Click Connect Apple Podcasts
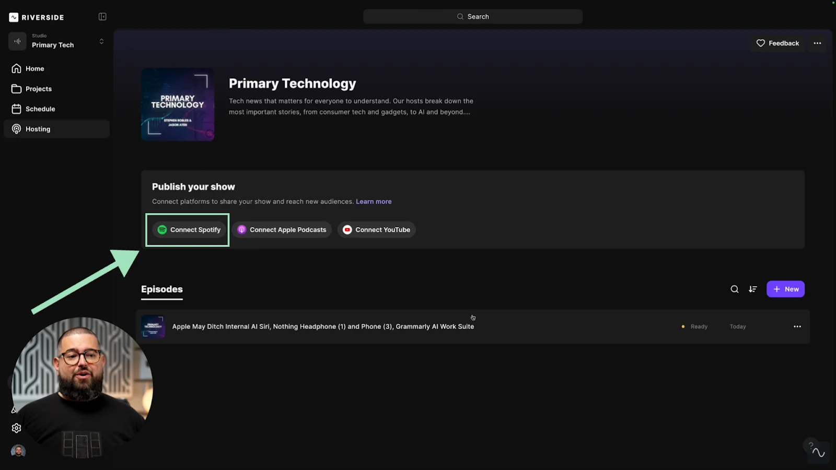Image resolution: width=836 pixels, height=470 pixels. (282, 230)
